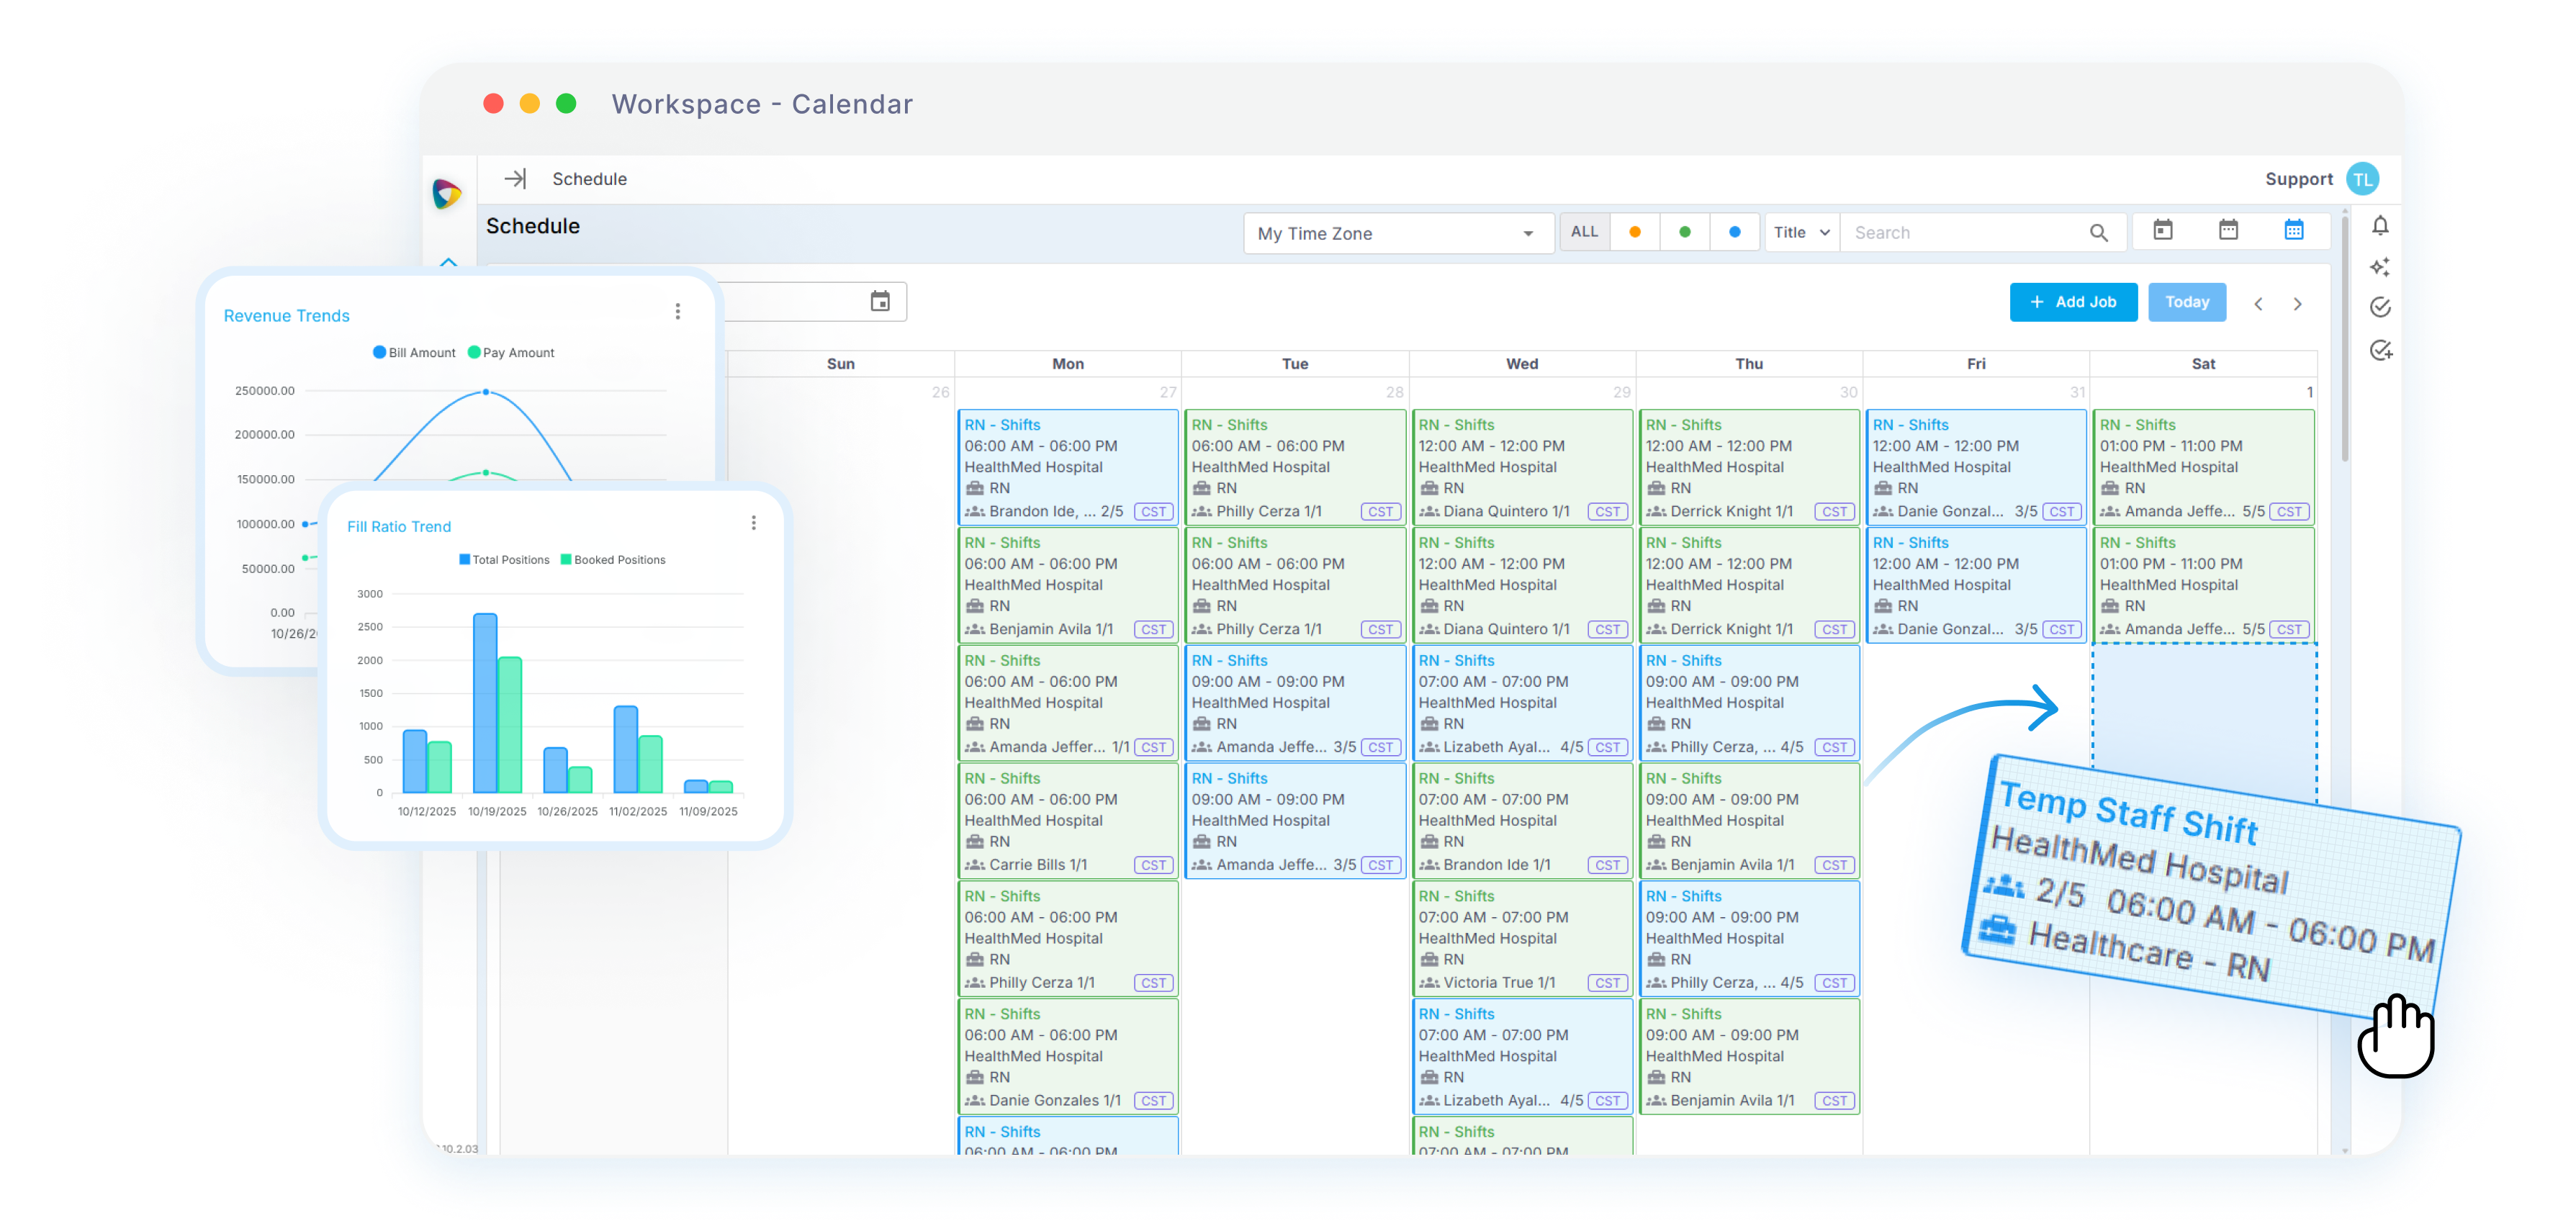The image size is (2576, 1231).
Task: Click the Fill Ratio Trend title
Action: point(399,527)
